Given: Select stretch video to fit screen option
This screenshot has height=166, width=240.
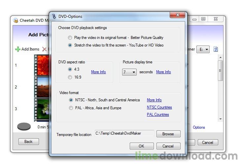Looking at the screenshot, I should (x=70, y=45).
